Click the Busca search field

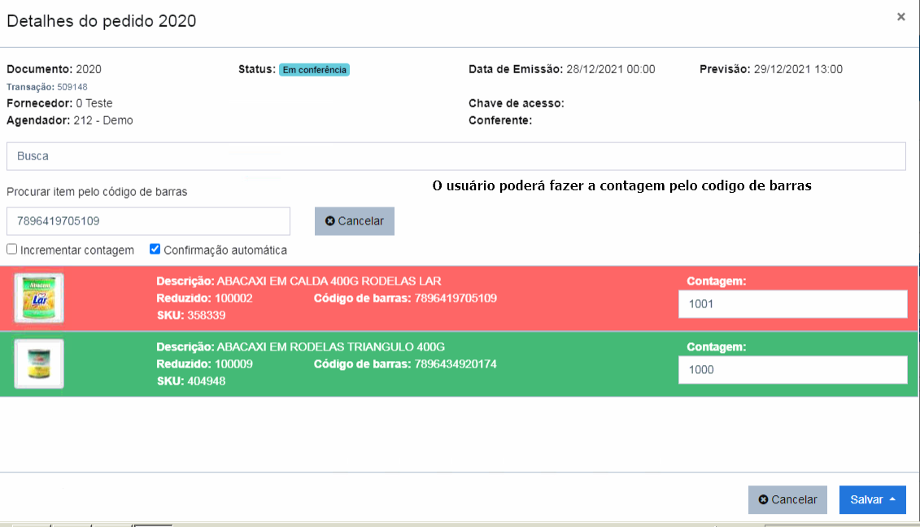(x=456, y=156)
